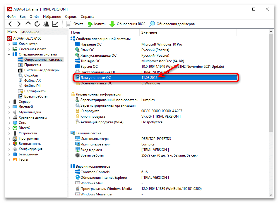279x203 pixels.
Task: Switch to the Меню tab
Action: pos(12,32)
